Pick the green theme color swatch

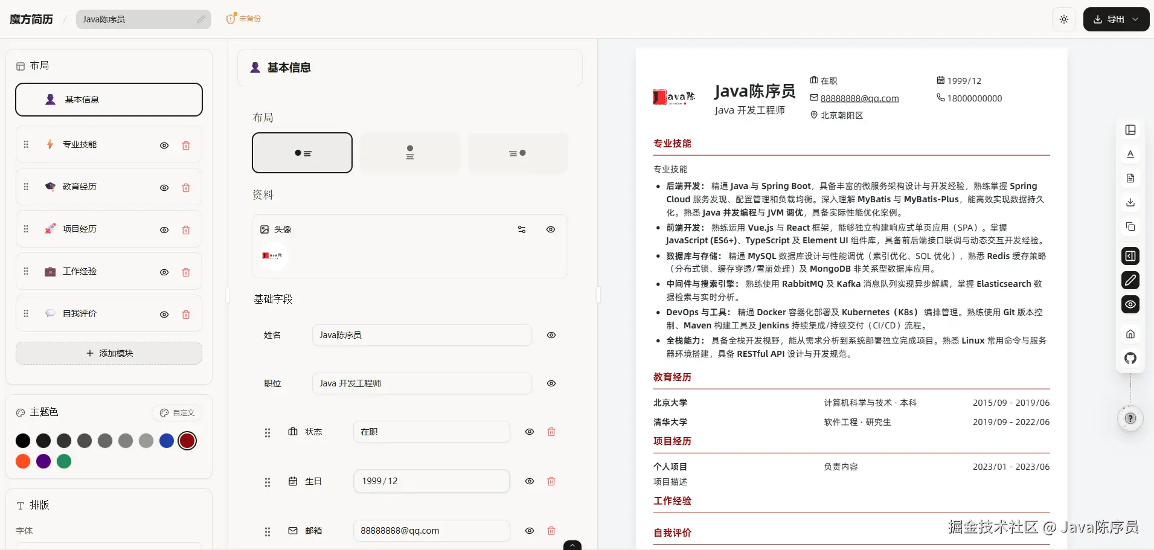tap(64, 461)
